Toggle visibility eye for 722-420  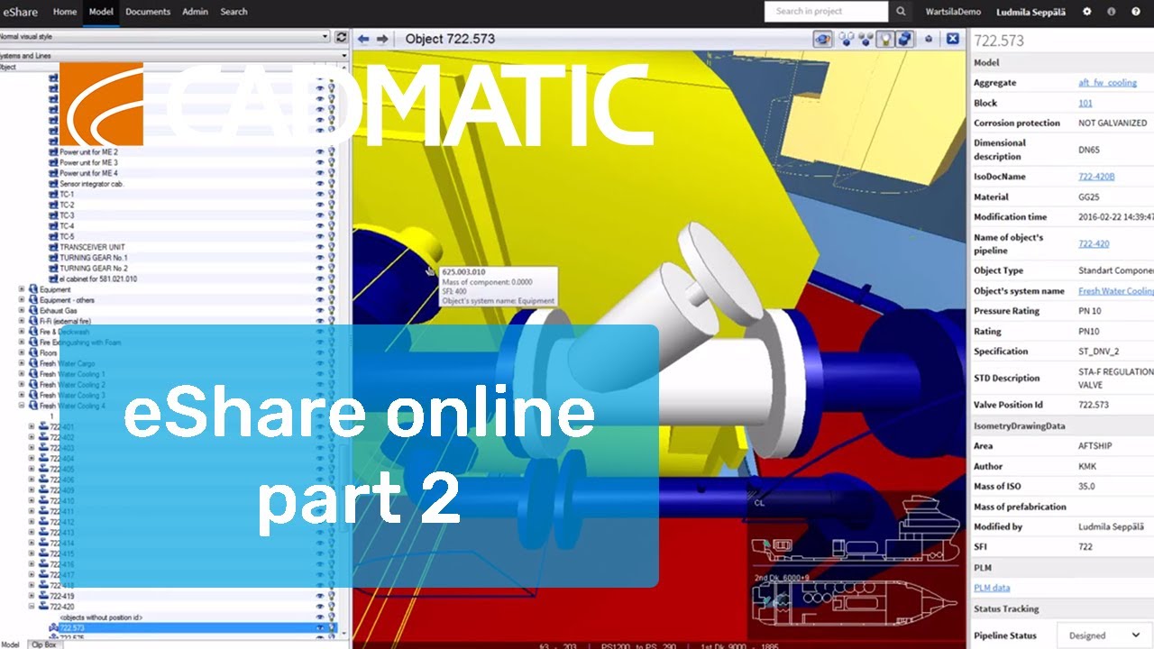tap(320, 607)
